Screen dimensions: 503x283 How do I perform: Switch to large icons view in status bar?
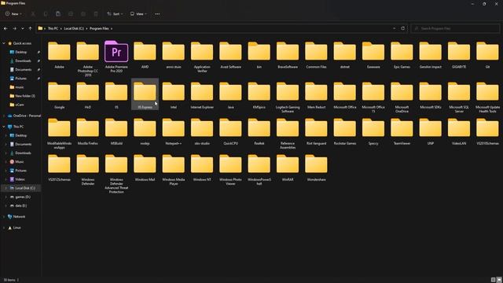[499, 280]
